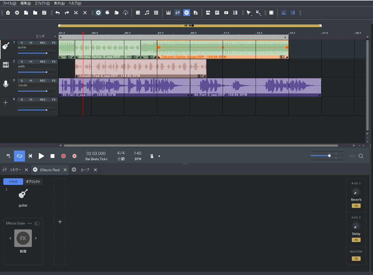Click the Play button in transport controls
The height and width of the screenshot is (275, 373).
pyautogui.click(x=41, y=156)
